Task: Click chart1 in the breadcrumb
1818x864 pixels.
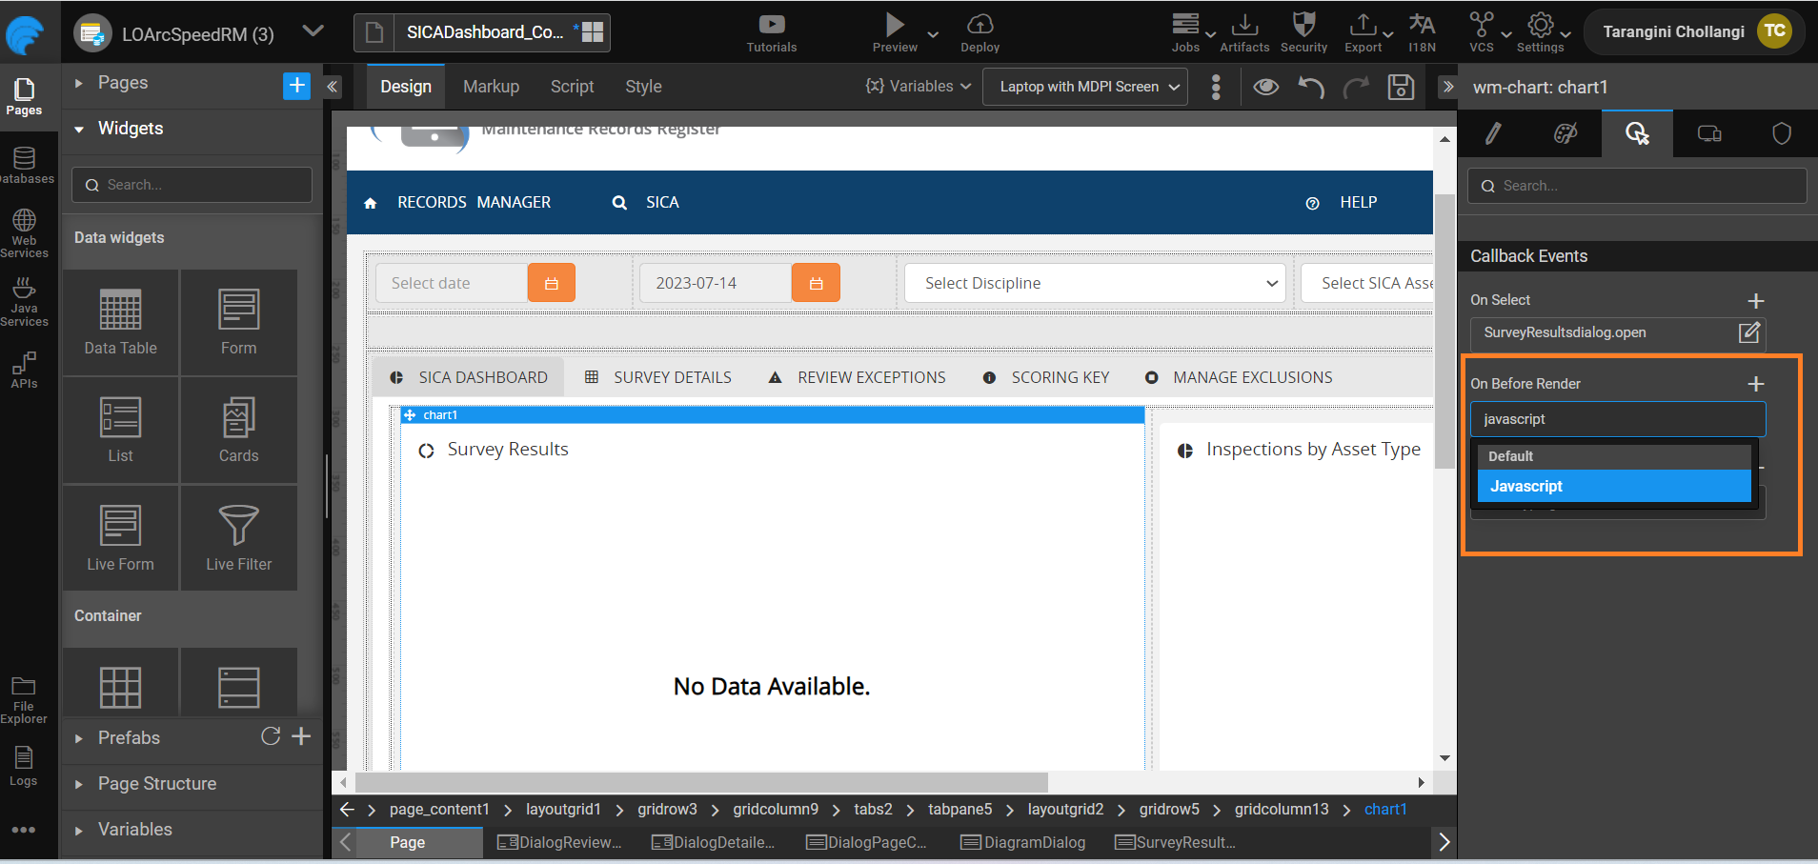Action: tap(1384, 810)
